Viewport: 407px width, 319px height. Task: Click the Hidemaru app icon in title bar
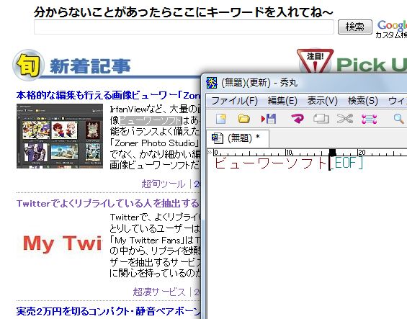click(x=212, y=83)
